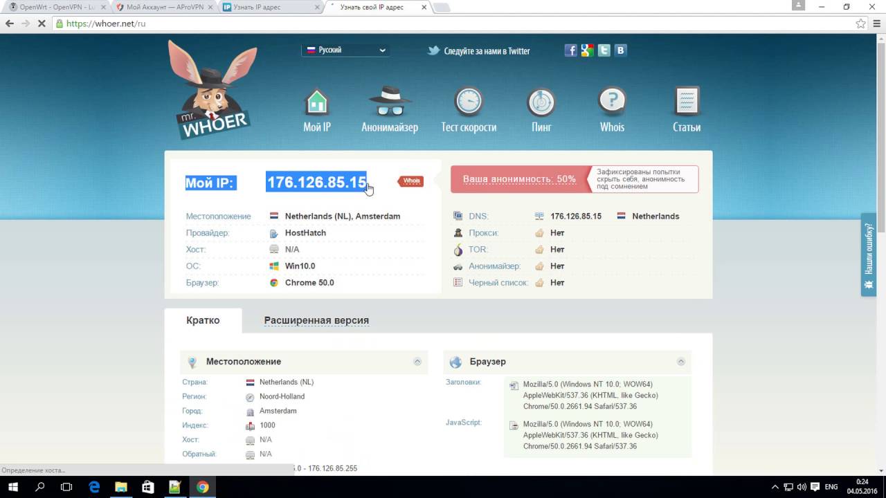Click the index value 1000

pyautogui.click(x=267, y=425)
